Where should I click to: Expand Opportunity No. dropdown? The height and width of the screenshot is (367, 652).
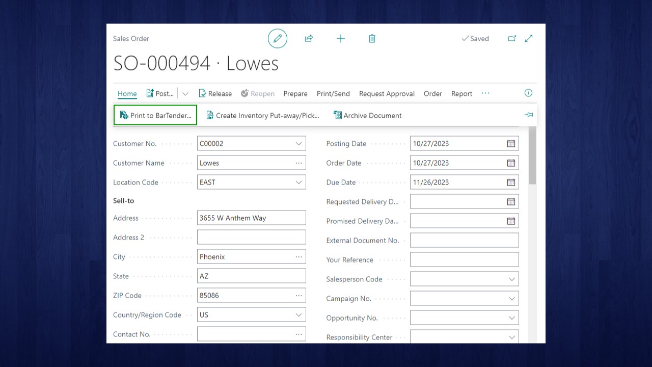pos(512,318)
